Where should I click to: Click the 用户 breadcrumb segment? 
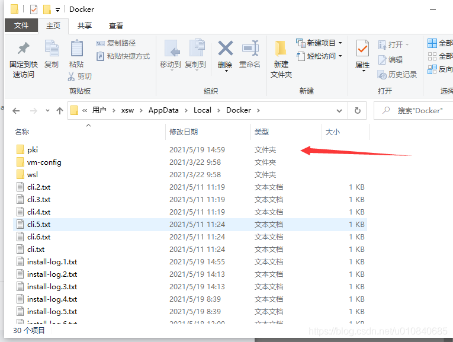pos(99,110)
